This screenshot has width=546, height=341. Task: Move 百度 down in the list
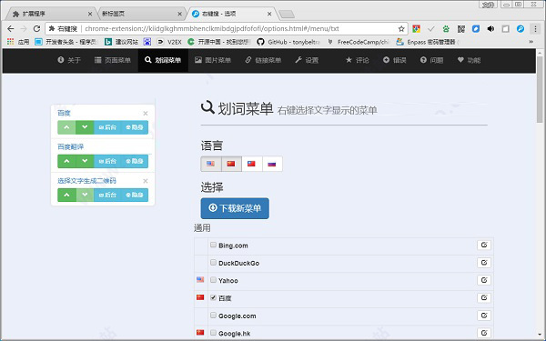coord(85,127)
